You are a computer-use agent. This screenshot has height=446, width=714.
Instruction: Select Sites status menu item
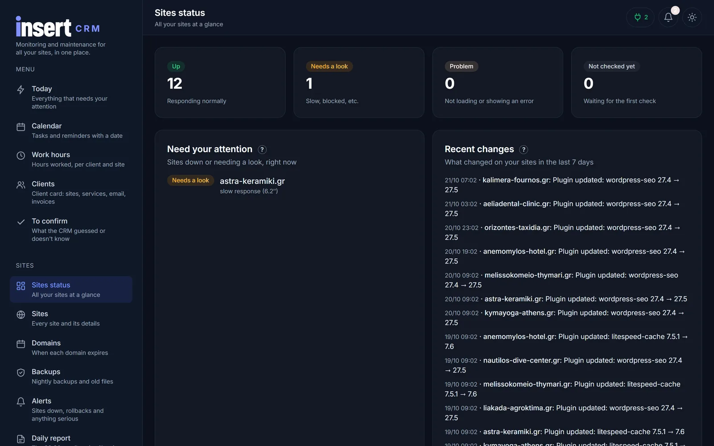coord(71,289)
